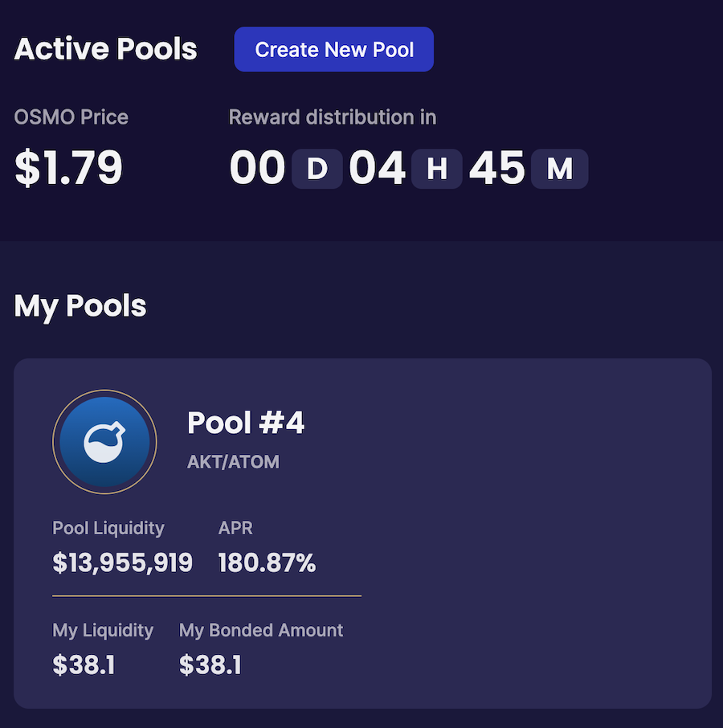
Task: Open the Pool #4 card
Action: click(x=362, y=534)
